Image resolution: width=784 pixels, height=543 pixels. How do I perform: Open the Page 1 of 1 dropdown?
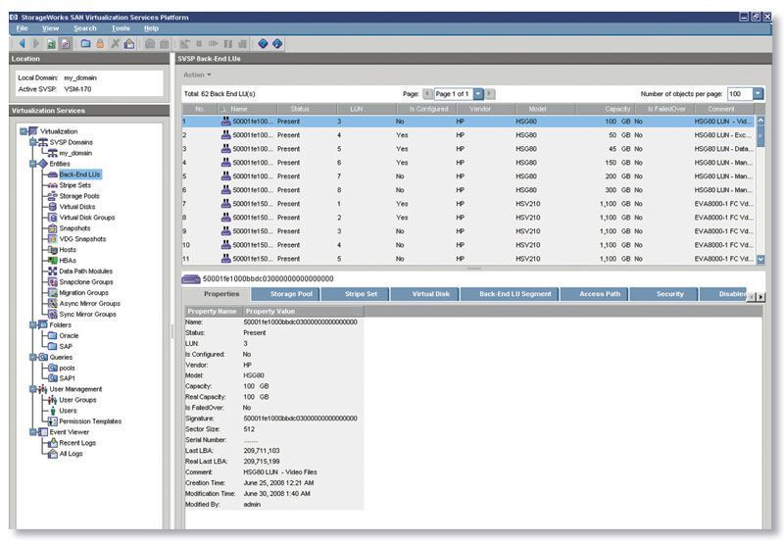478,93
